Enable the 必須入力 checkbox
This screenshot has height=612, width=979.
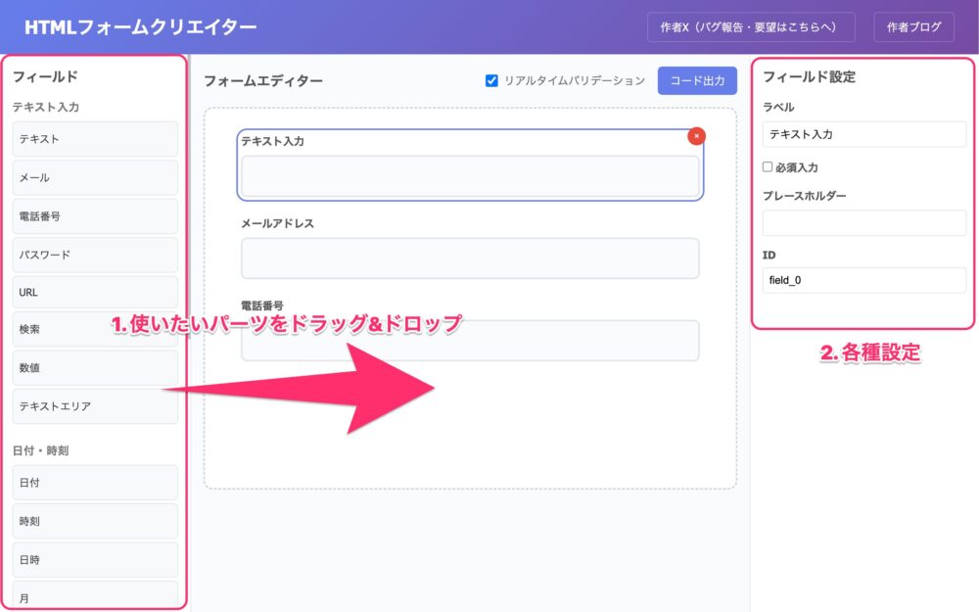[768, 166]
